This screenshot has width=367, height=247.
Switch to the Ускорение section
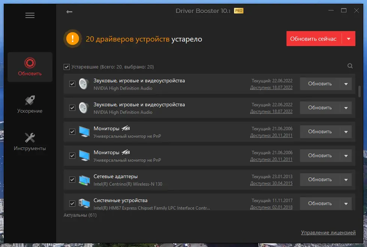tap(30, 104)
